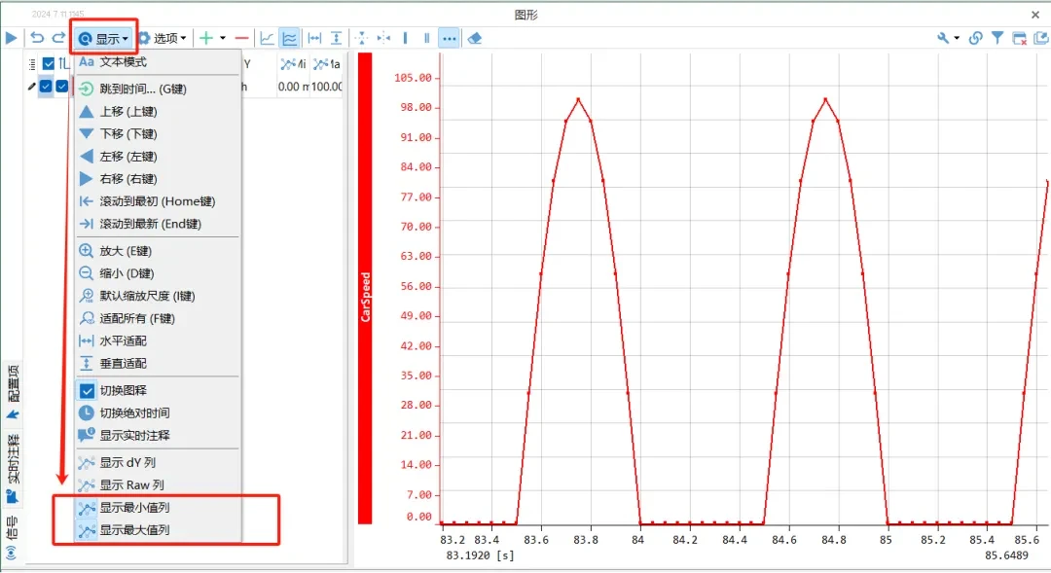Screen dimensions: 1051x573
Task: Click the 83.1920 [s] start time label
Action: pyautogui.click(x=480, y=555)
